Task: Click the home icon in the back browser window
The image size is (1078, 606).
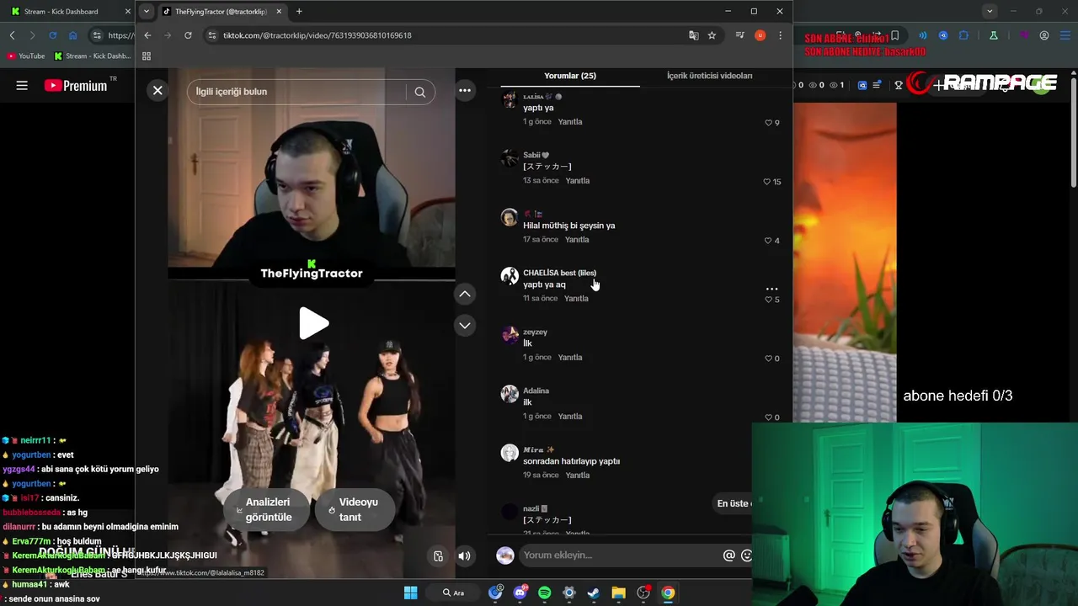Action: tap(72, 35)
